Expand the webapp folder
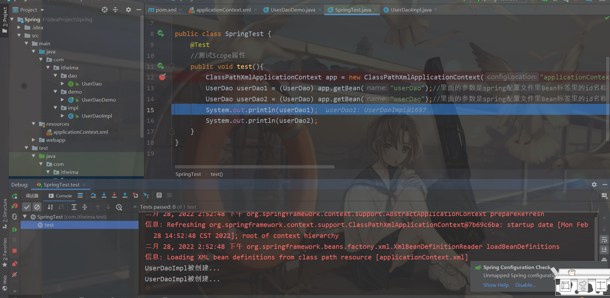Image resolution: width=610 pixels, height=298 pixels. pos(33,140)
